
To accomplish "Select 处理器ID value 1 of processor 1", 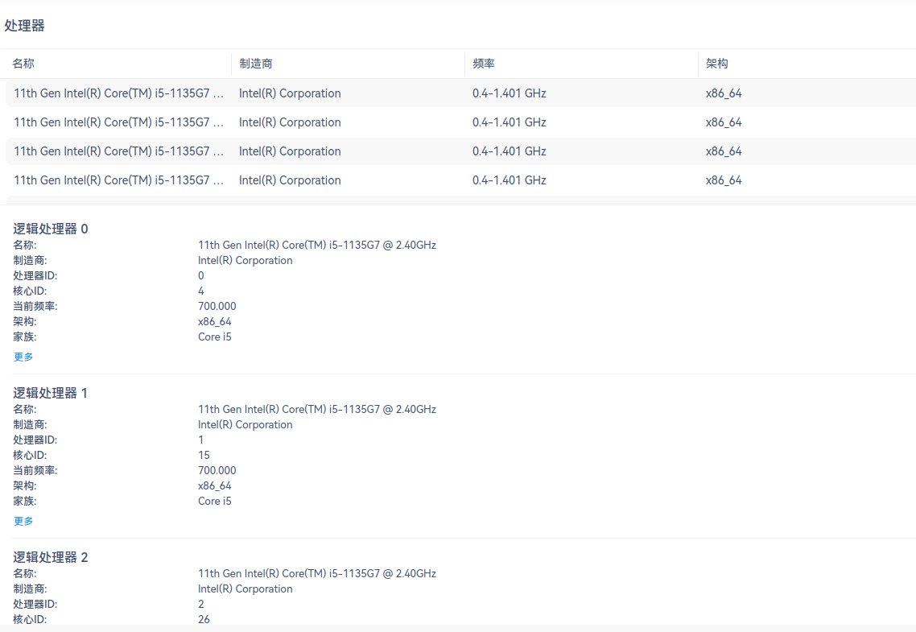I will pos(201,440).
